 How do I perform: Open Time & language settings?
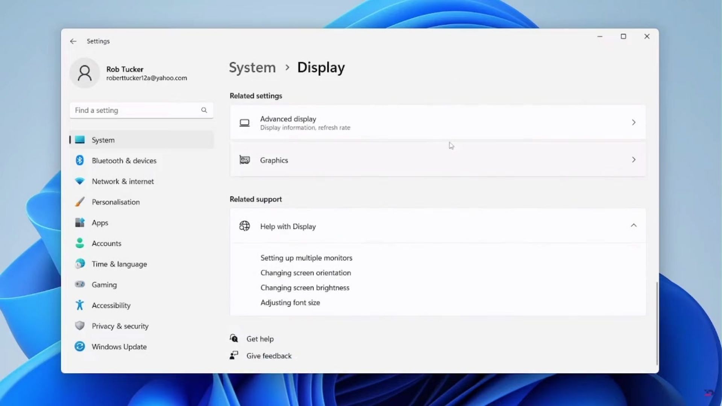point(142,264)
